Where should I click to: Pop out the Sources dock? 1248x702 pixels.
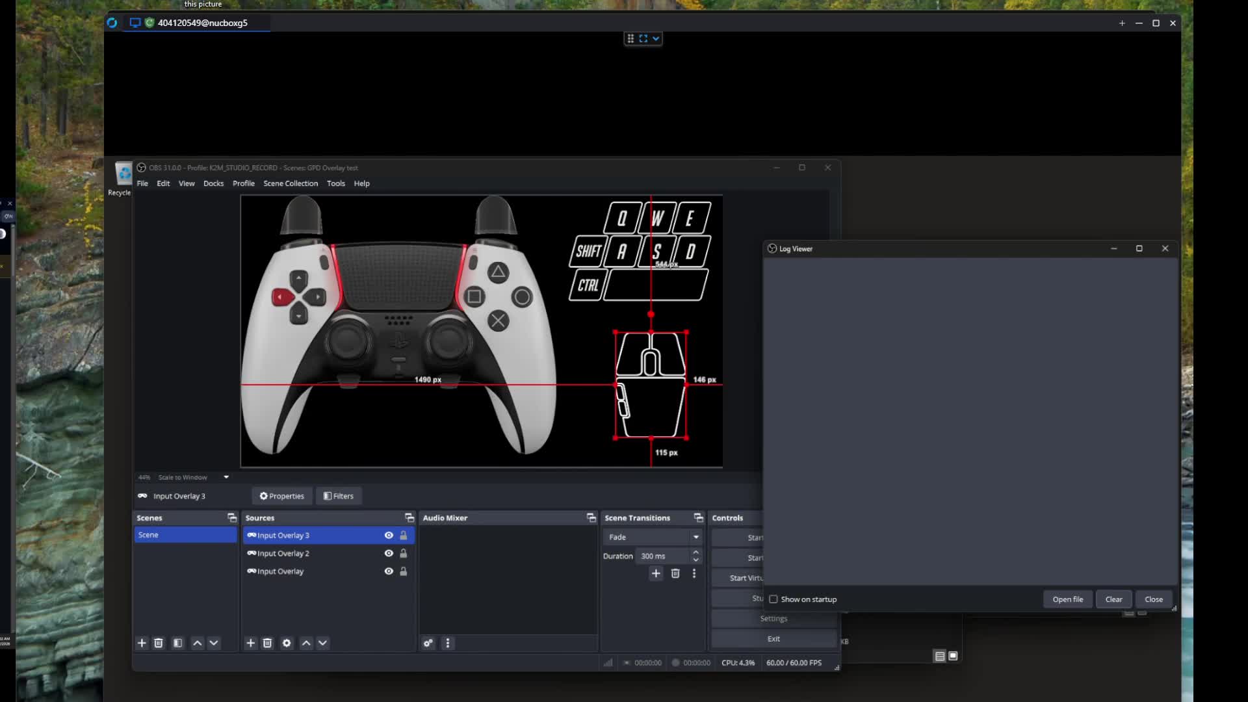pyautogui.click(x=409, y=517)
